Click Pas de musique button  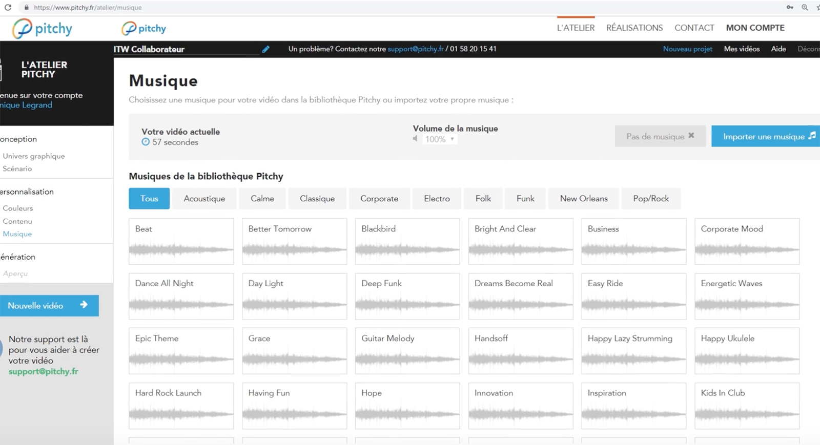(x=660, y=136)
